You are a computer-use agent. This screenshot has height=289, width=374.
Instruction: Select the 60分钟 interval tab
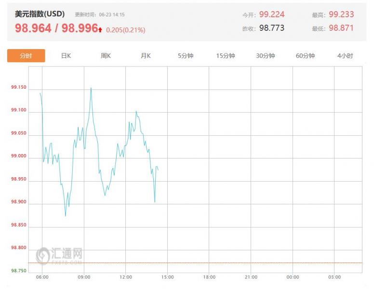[305, 56]
